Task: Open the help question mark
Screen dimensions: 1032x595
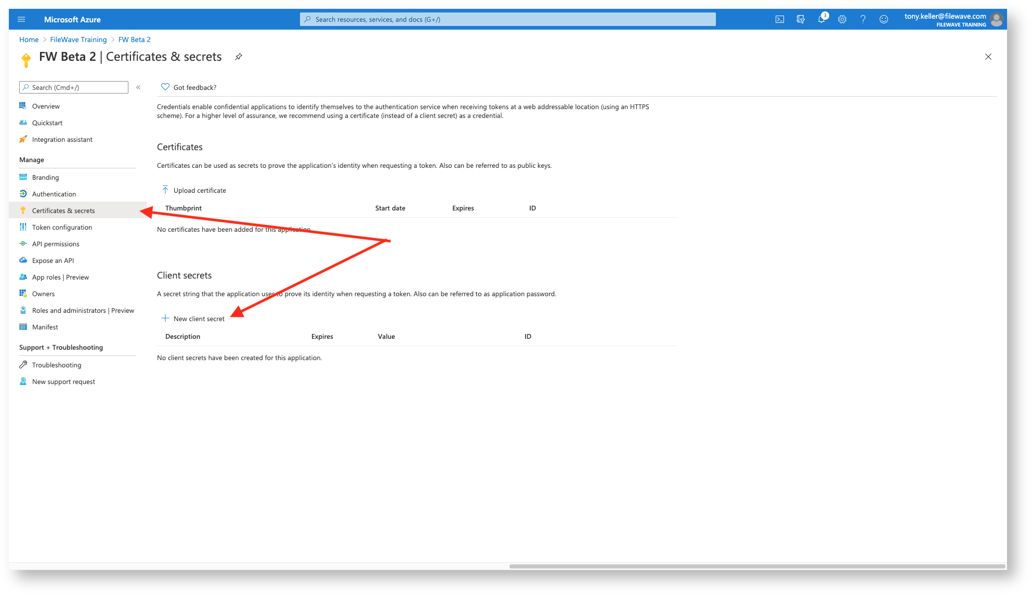Action: pyautogui.click(x=863, y=20)
